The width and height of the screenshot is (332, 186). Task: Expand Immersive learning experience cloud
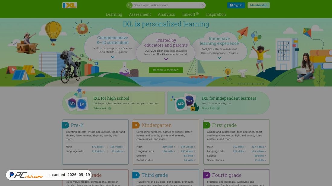(219, 58)
